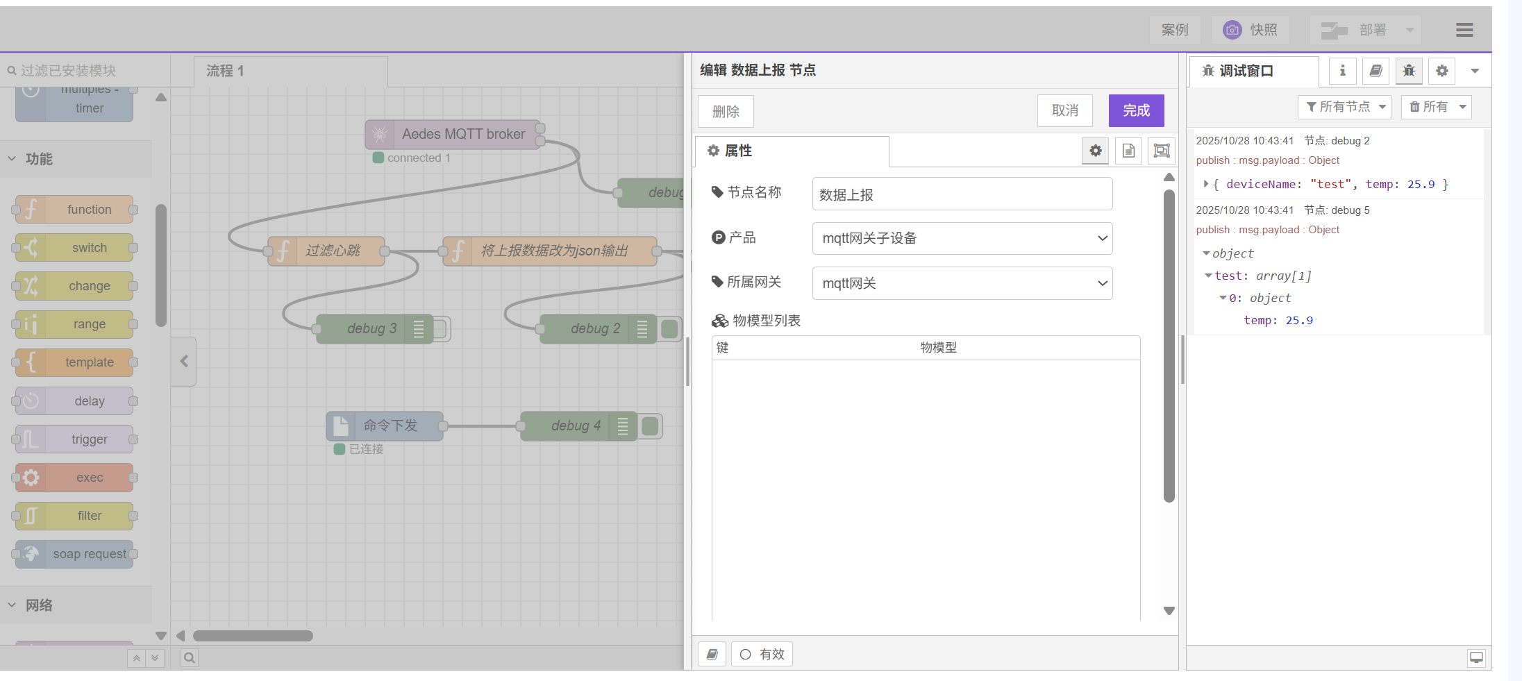Open the 所有节点 filter dropdown
The image size is (1522, 681).
(x=1345, y=107)
